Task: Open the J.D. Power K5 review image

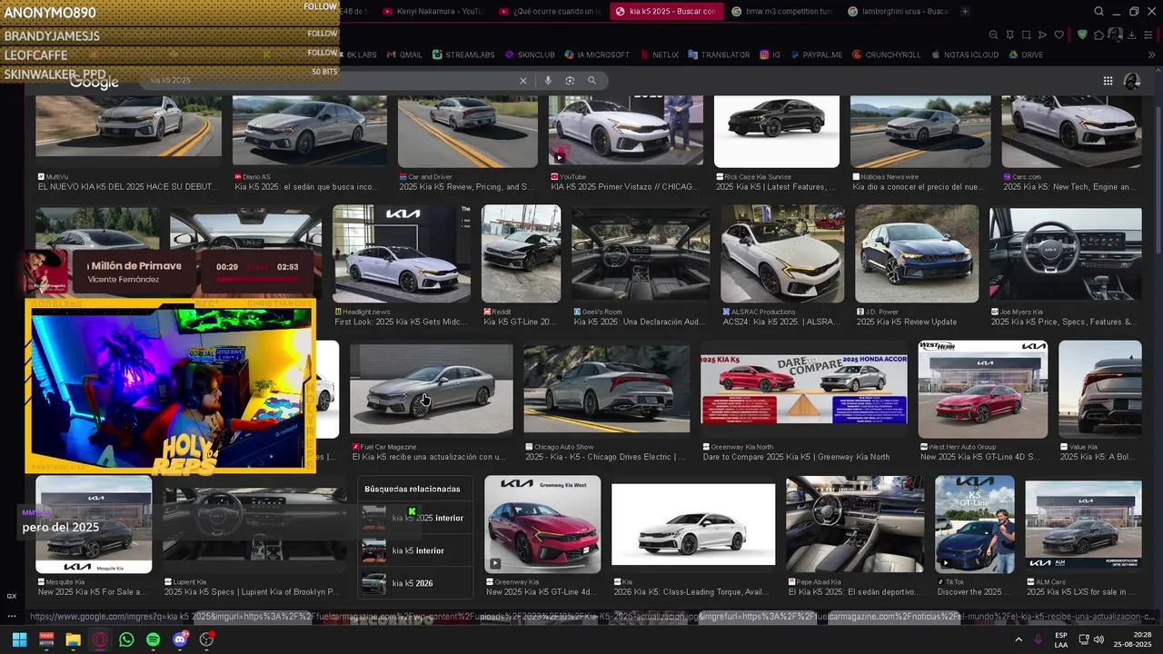Action: coord(917,253)
